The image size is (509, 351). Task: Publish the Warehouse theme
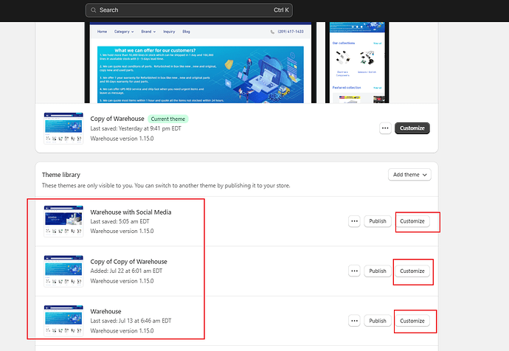tap(378, 321)
